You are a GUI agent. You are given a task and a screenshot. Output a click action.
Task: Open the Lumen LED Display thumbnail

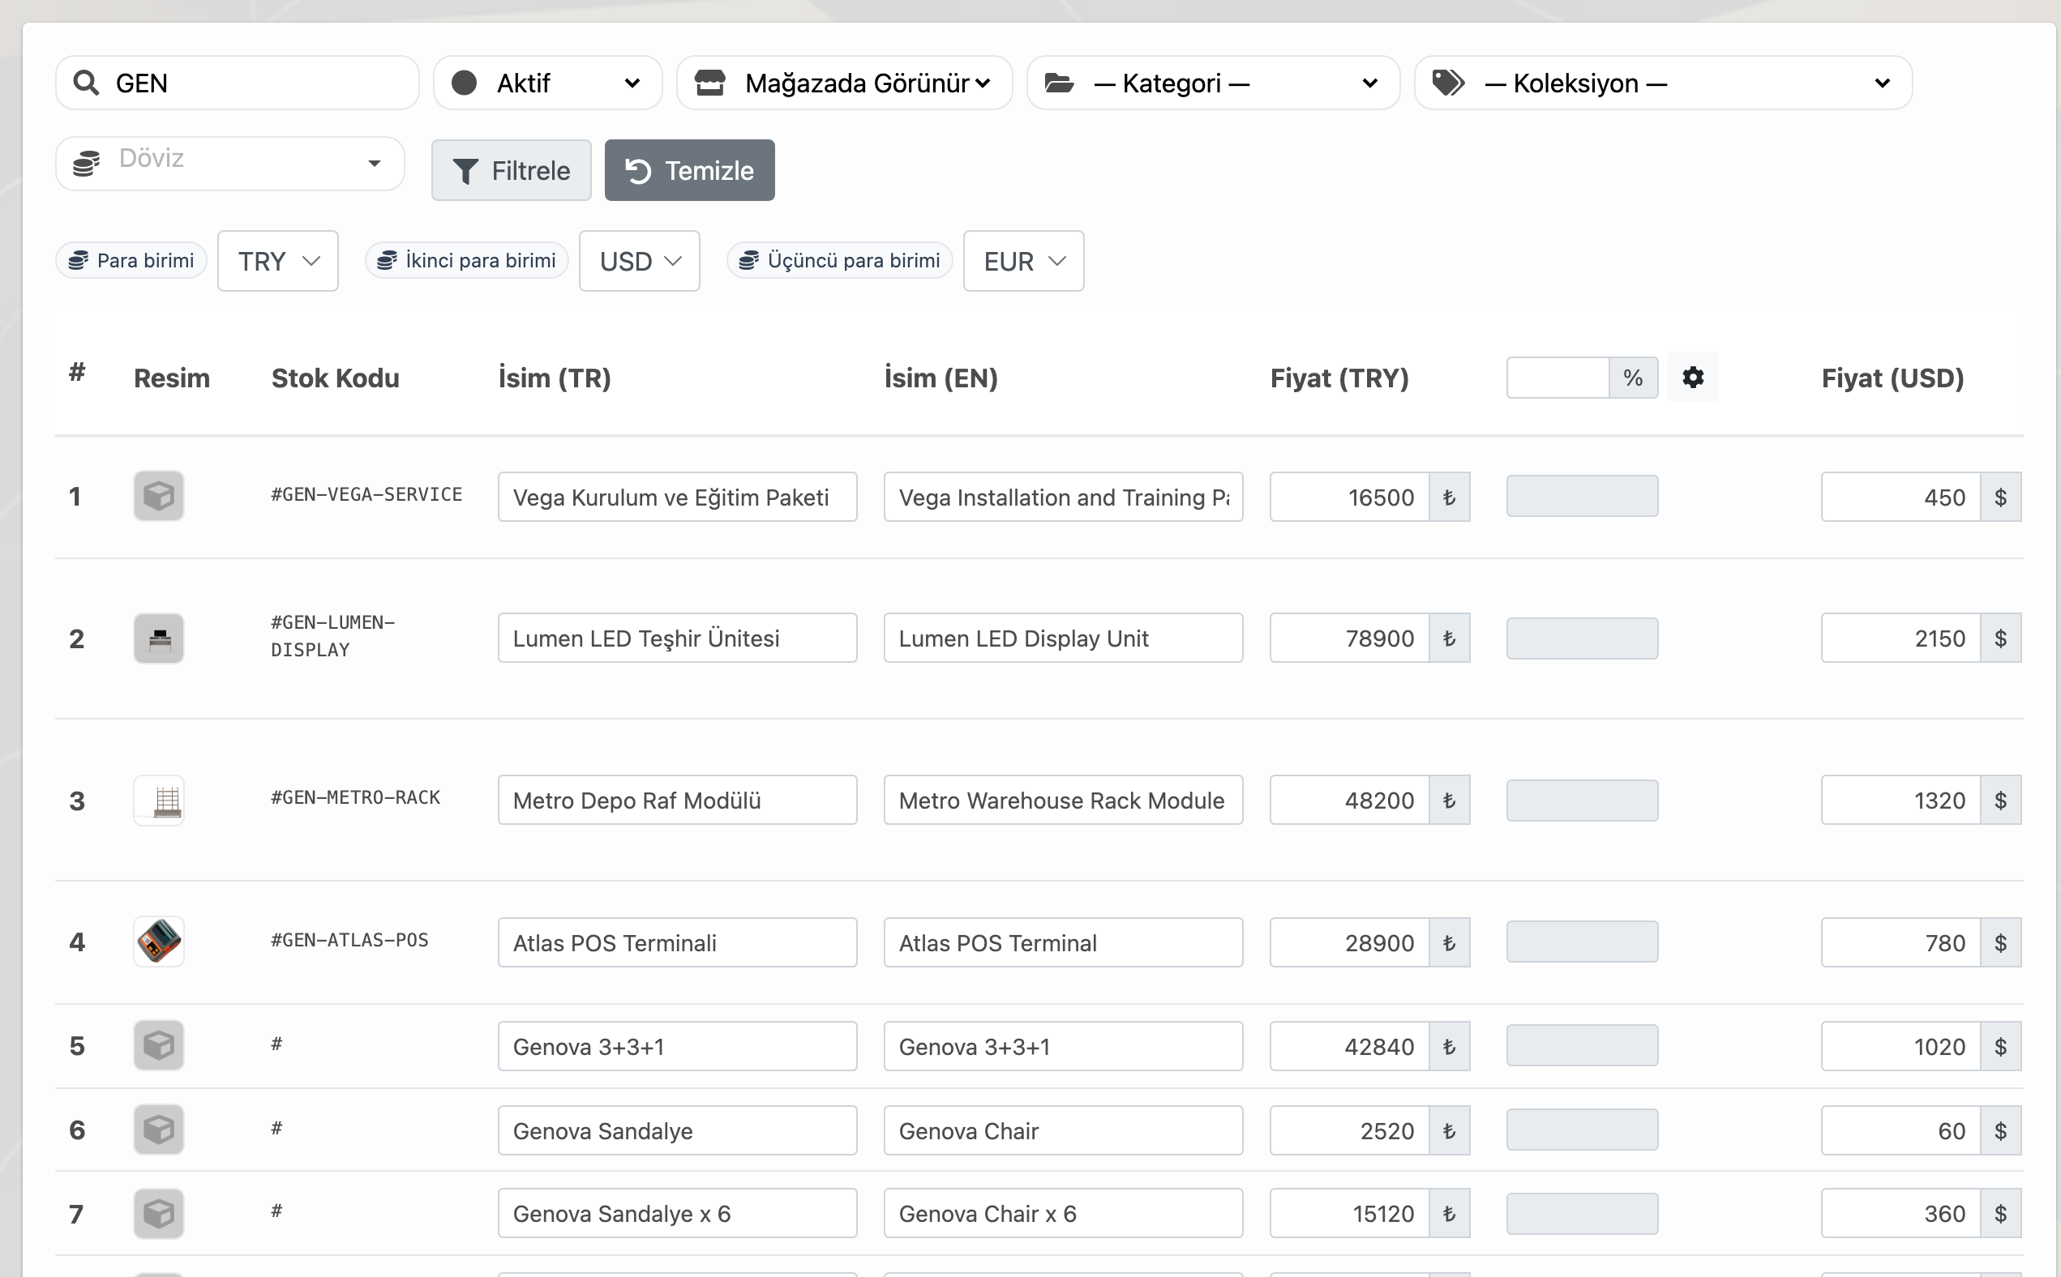[x=159, y=638]
